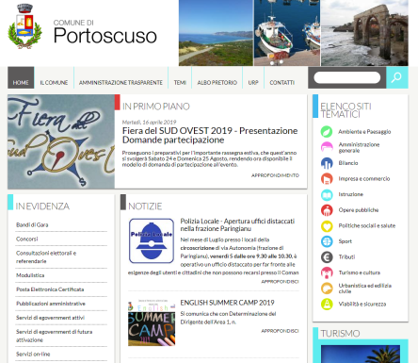This screenshot has width=418, height=363.
Task: Open the Polizia Locale thumbnail image
Action: pyautogui.click(x=152, y=240)
